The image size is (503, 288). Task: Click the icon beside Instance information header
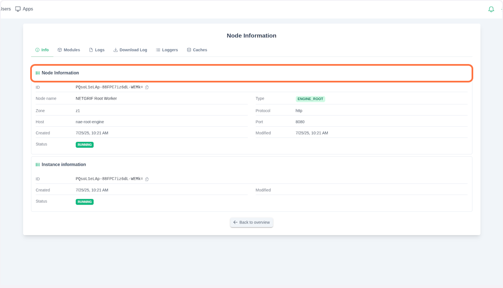click(38, 164)
